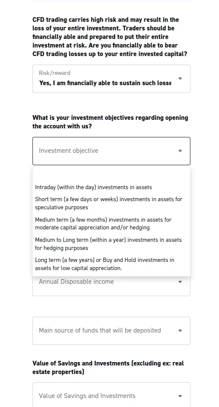Screen dimensions: 219x407
Task: Click the Value of Savings and Investments arrow icon
Action: [180, 396]
